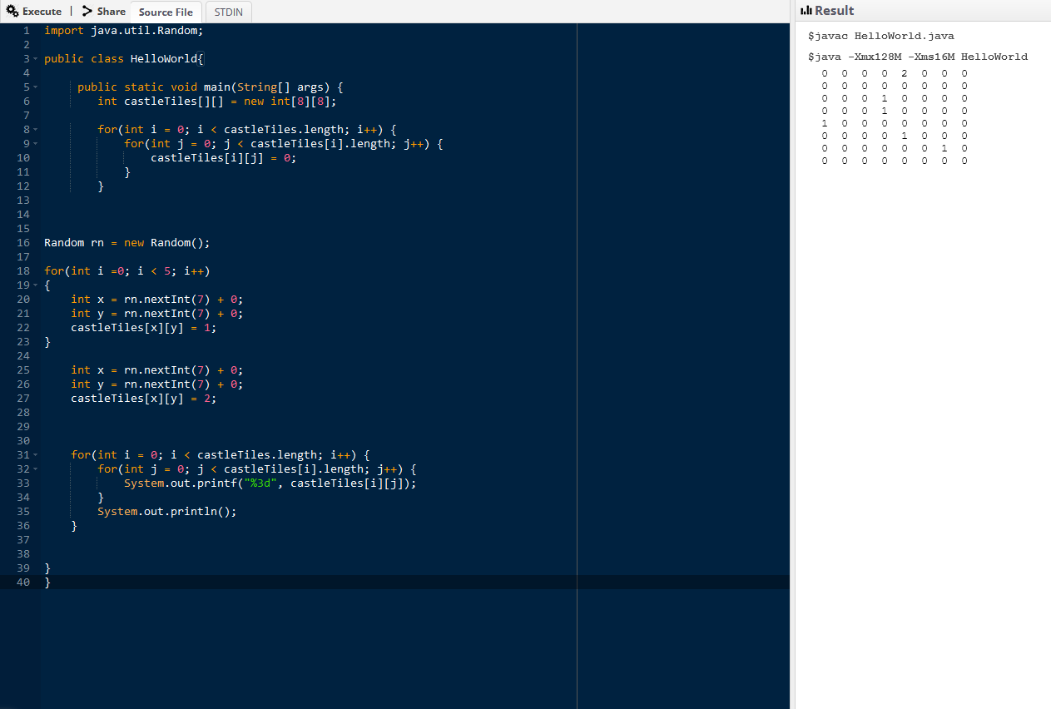Screen dimensions: 1051x709
Task: Click 'int x = rn.nextInt(7) + 0;' on line 20
Action: (x=157, y=300)
